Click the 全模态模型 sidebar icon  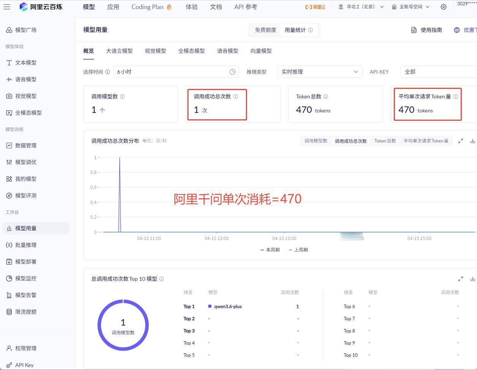[9, 113]
